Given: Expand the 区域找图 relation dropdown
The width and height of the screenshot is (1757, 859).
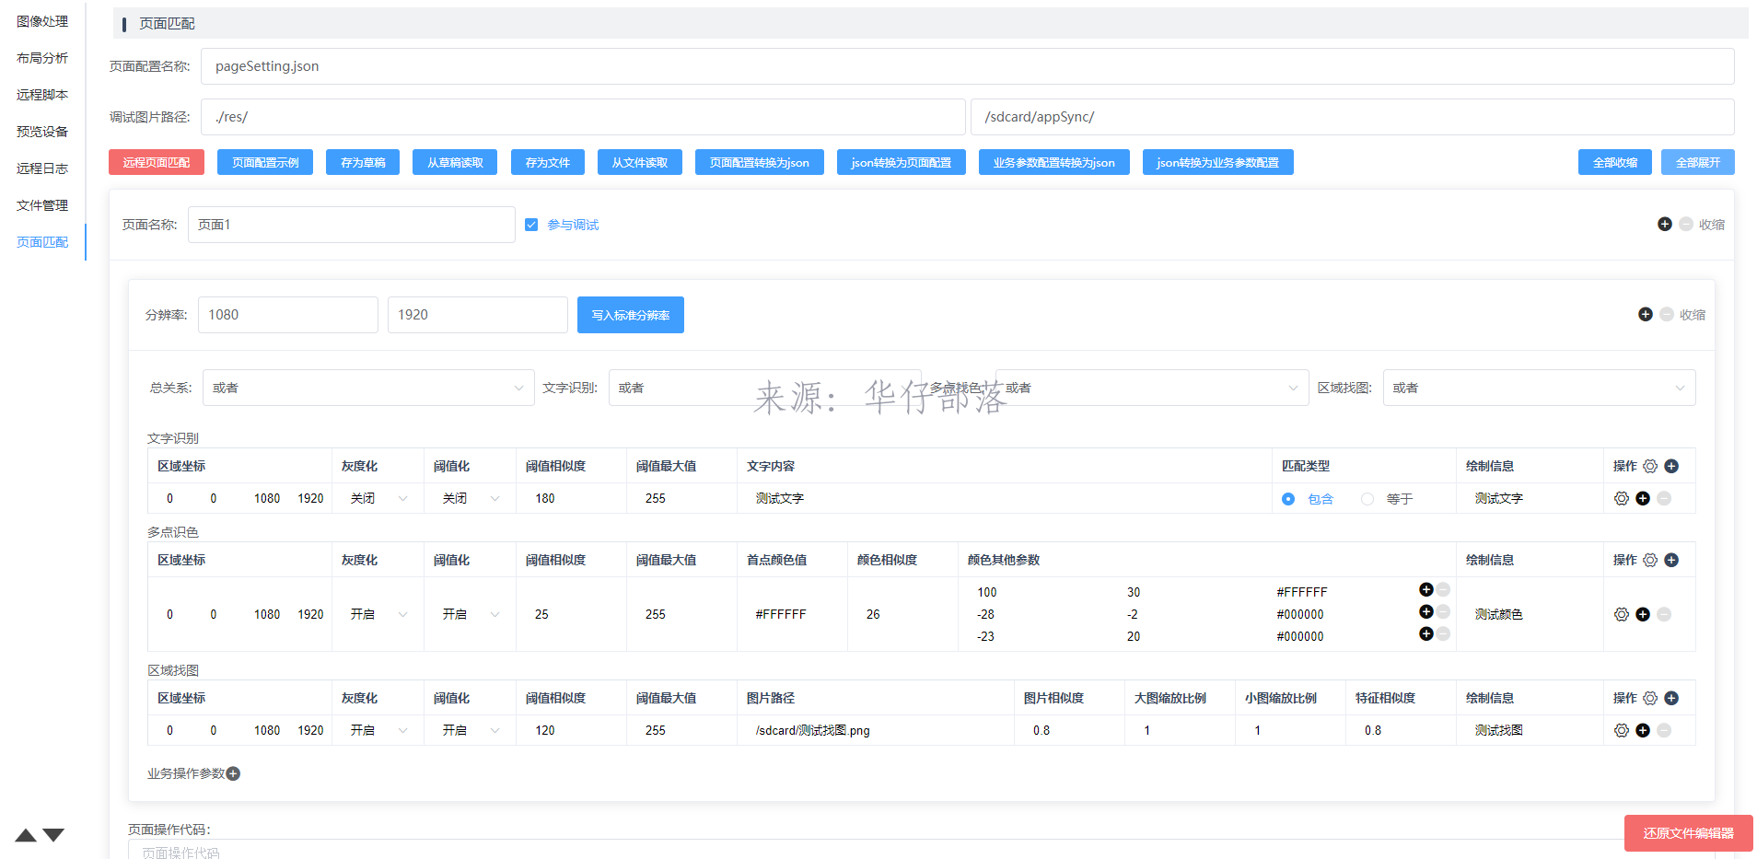Looking at the screenshot, I should tap(1538, 388).
